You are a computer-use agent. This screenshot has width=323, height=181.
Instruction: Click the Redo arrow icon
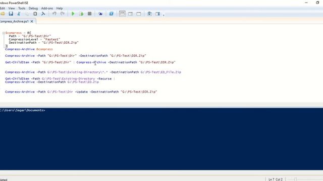coord(63,14)
